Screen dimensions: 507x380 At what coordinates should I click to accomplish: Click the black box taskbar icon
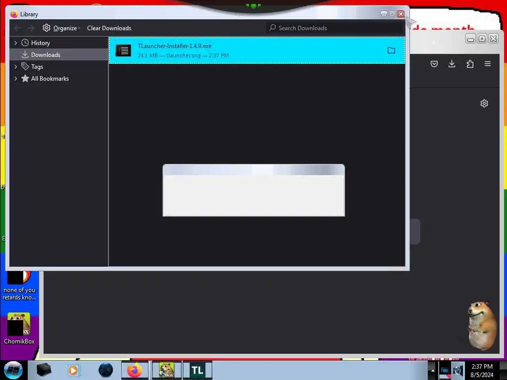point(44,370)
